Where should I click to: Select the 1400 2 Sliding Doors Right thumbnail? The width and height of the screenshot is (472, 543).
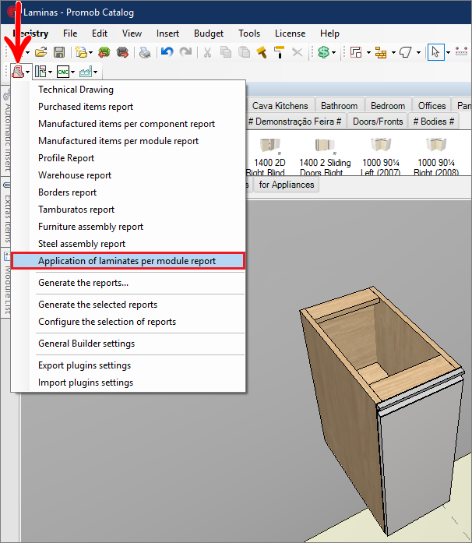325,156
